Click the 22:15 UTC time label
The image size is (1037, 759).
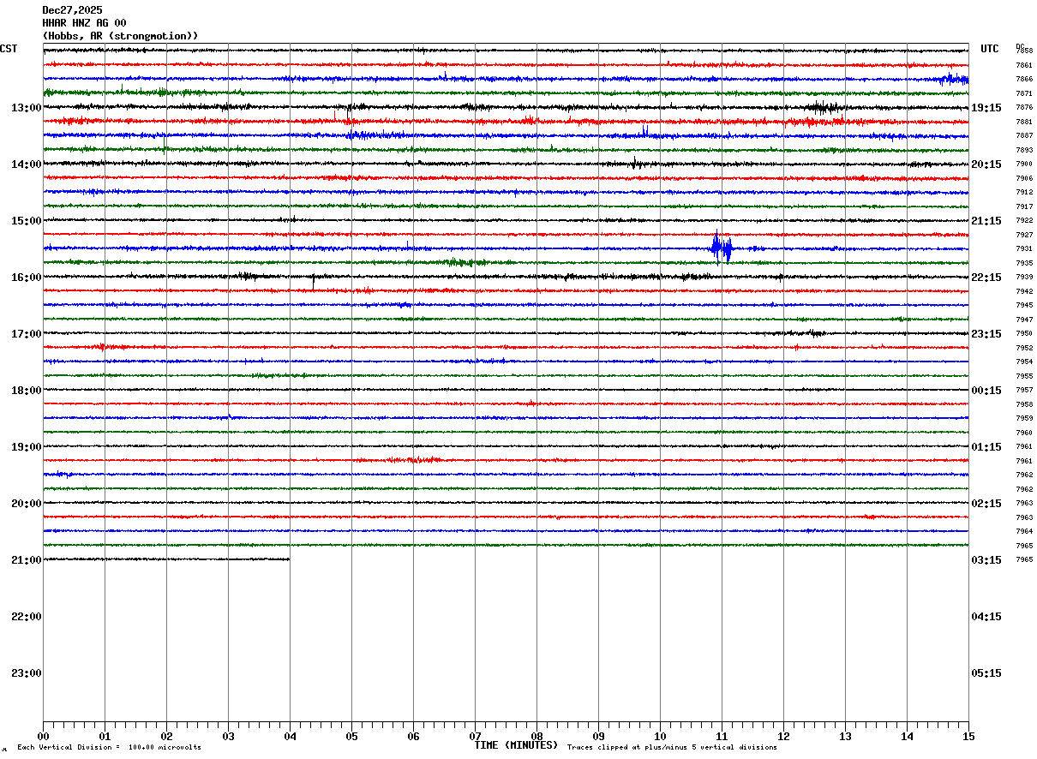point(986,278)
